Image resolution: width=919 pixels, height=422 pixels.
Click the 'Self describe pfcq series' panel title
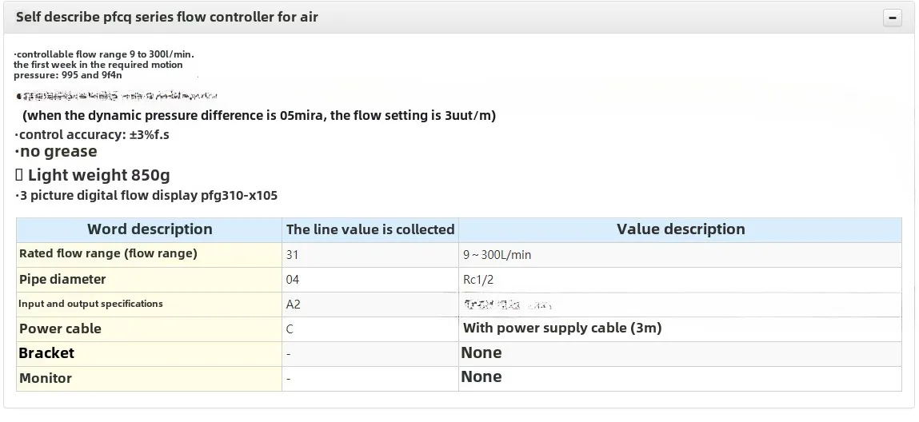[x=166, y=17]
